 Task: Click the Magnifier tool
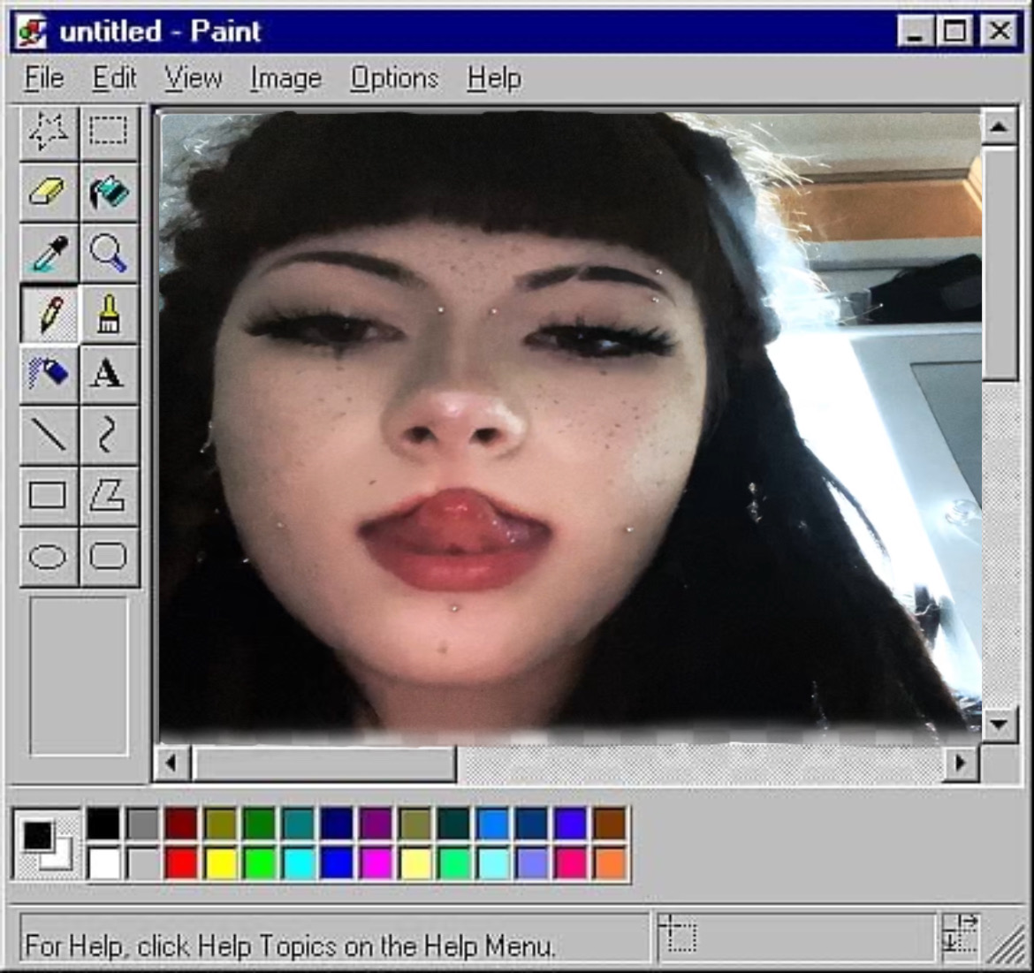pyautogui.click(x=109, y=253)
